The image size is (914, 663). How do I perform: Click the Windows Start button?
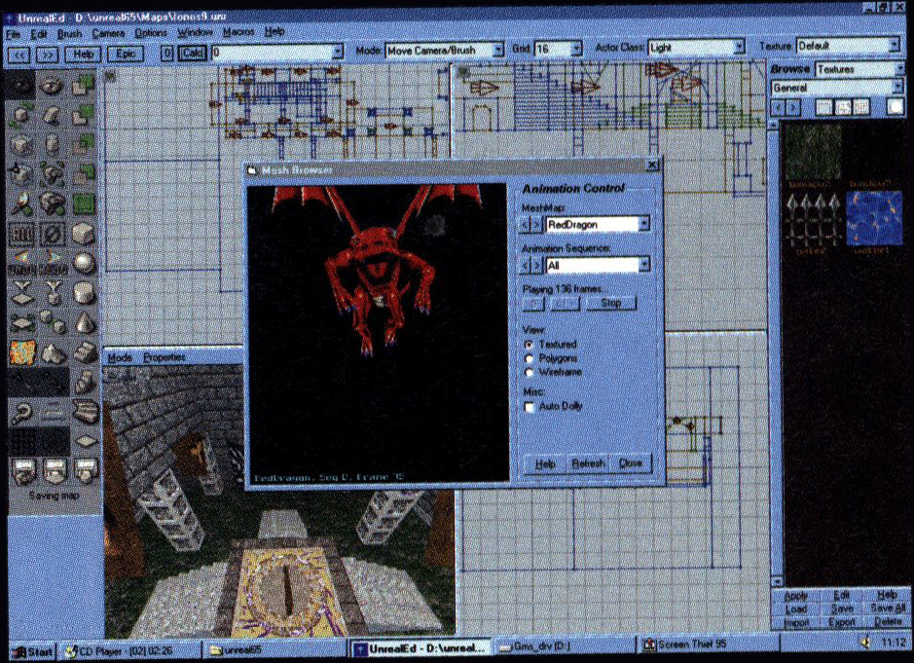33,651
